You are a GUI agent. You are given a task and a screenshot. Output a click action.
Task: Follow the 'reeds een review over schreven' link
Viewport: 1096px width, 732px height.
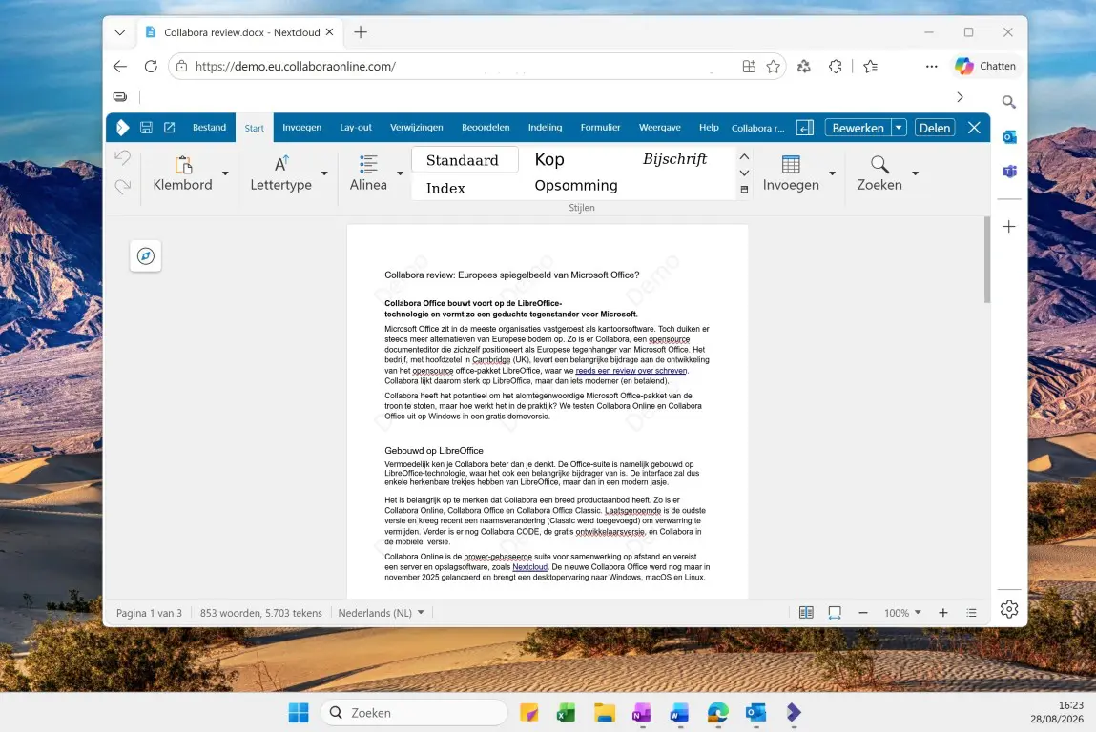coord(631,371)
